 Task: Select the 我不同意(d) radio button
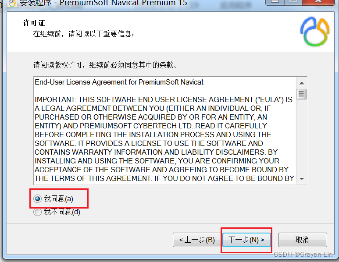tap(37, 212)
